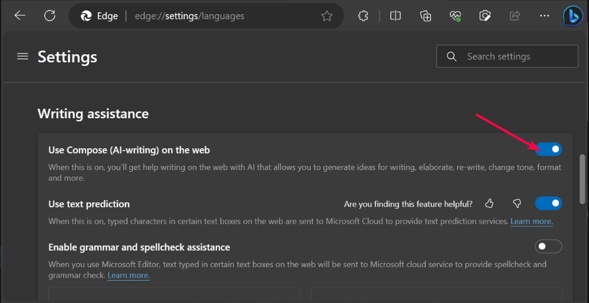Refresh the settings page
Screen dimensions: 589x303
(x=50, y=16)
